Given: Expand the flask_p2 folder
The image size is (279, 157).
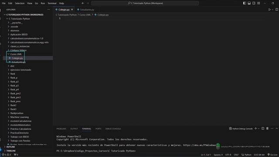Looking at the screenshot, I should click(14, 82).
